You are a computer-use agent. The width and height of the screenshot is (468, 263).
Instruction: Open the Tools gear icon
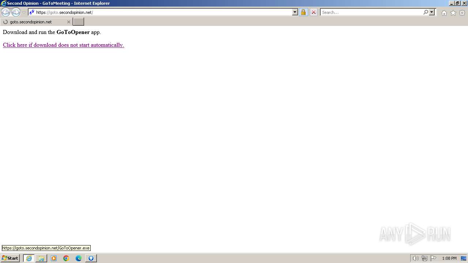462,13
